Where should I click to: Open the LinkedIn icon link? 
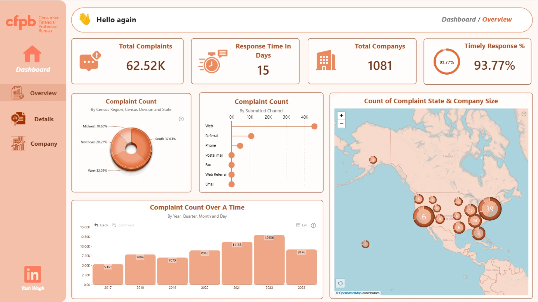(33, 274)
